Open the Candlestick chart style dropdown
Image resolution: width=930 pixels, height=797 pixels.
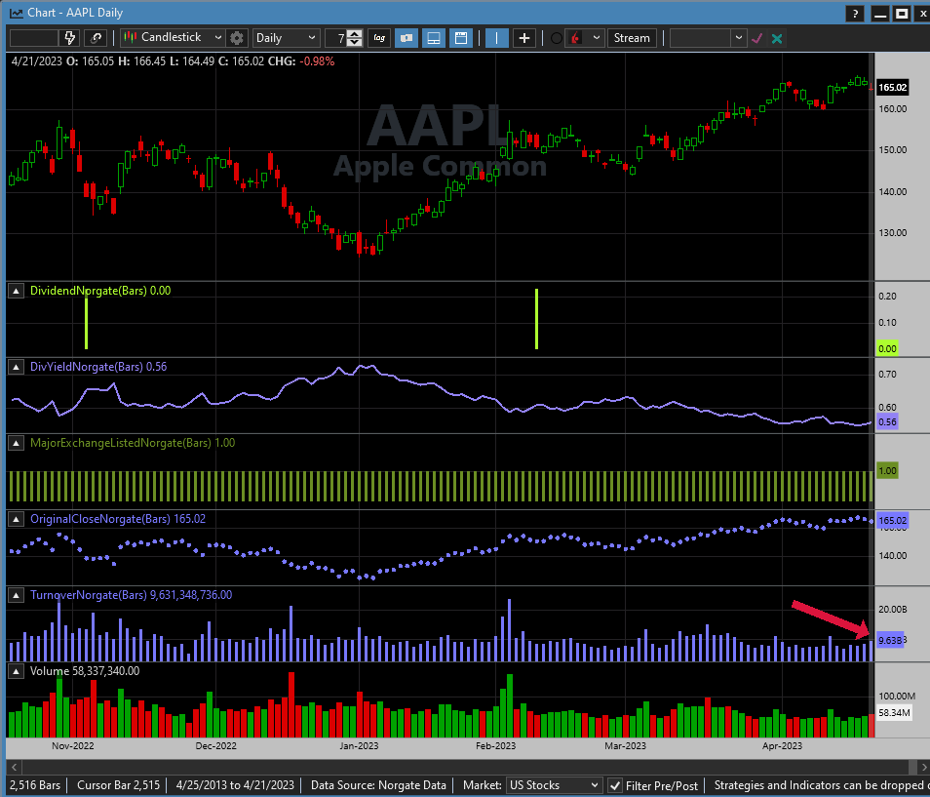pyautogui.click(x=174, y=37)
